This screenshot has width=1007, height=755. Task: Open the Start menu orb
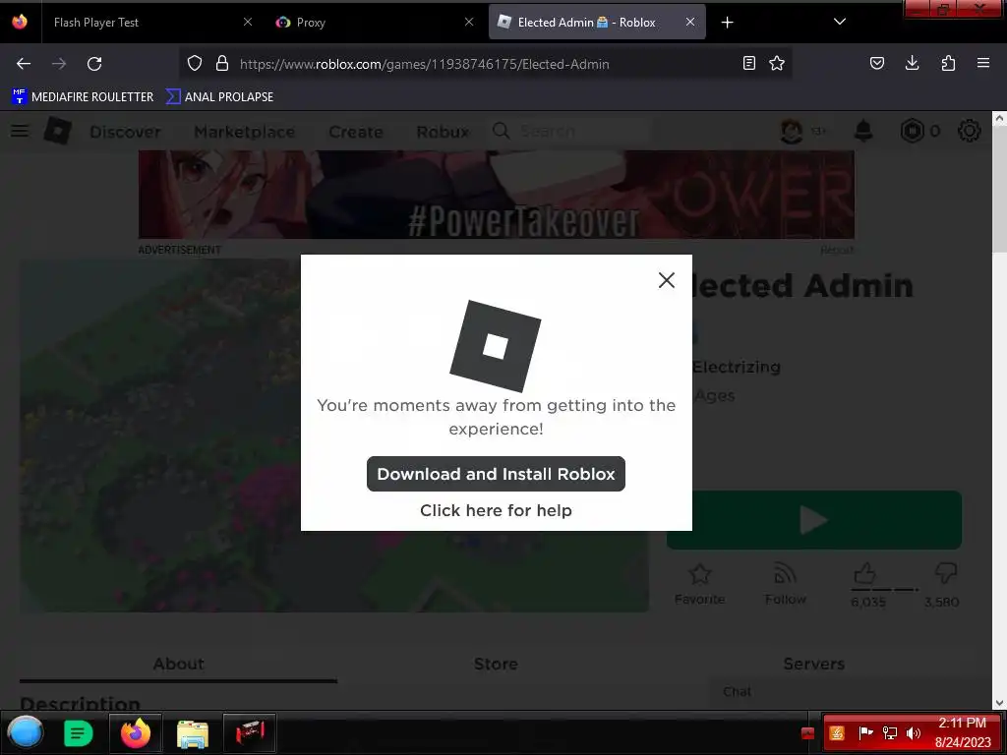coord(25,732)
